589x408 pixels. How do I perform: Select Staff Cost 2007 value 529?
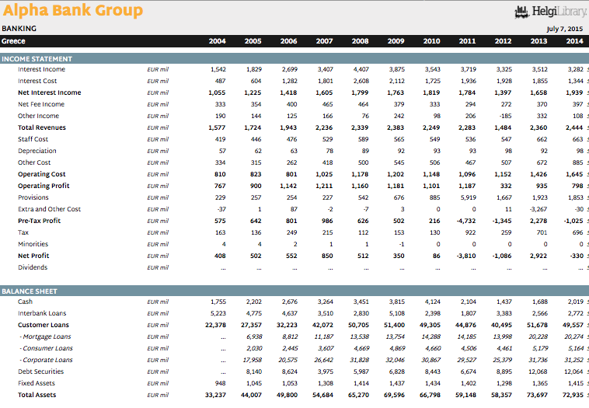click(x=328, y=139)
